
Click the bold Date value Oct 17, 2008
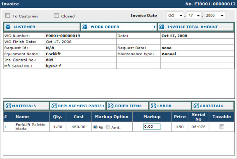[x=174, y=36]
